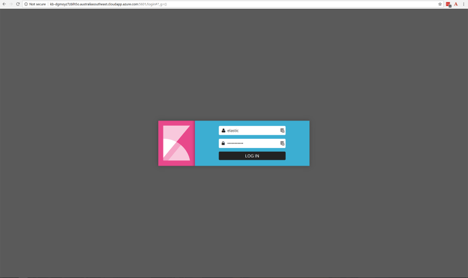Click the username field containing elastic
The height and width of the screenshot is (278, 468).
[x=252, y=131]
